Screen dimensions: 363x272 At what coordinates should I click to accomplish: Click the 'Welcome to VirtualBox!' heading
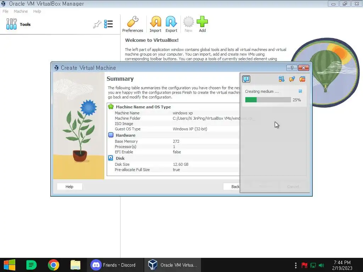point(152,40)
